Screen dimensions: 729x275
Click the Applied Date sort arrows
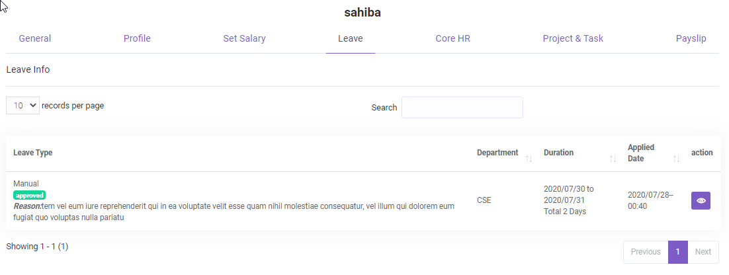click(676, 159)
